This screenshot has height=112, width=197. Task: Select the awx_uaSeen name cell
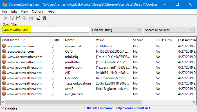tap(74, 94)
